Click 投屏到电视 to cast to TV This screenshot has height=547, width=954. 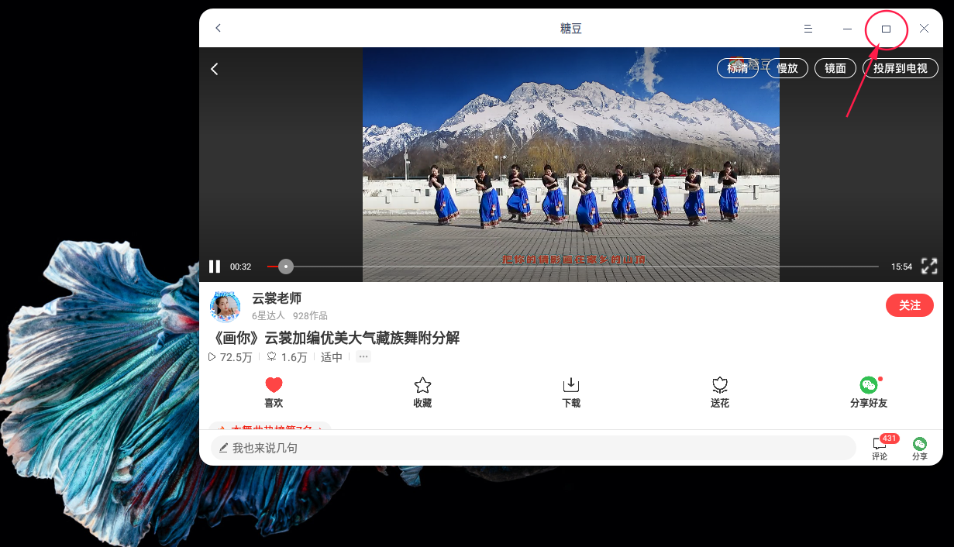tap(900, 68)
